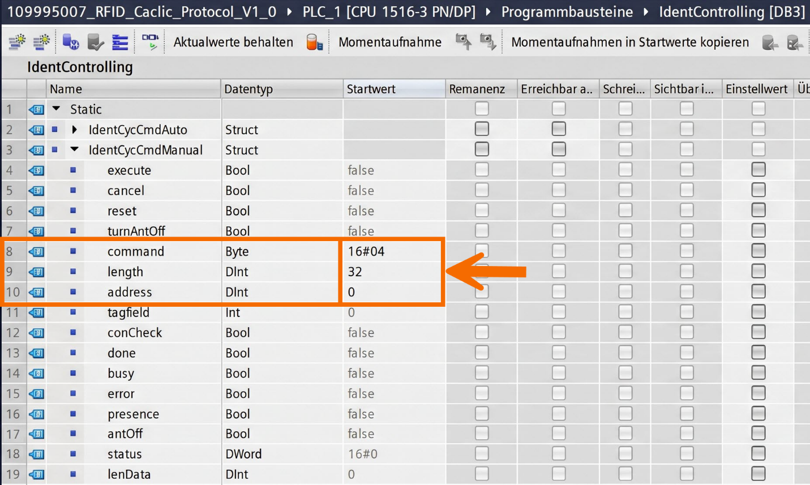Select the turnAntOff name cell
The image size is (810, 485).
[136, 231]
